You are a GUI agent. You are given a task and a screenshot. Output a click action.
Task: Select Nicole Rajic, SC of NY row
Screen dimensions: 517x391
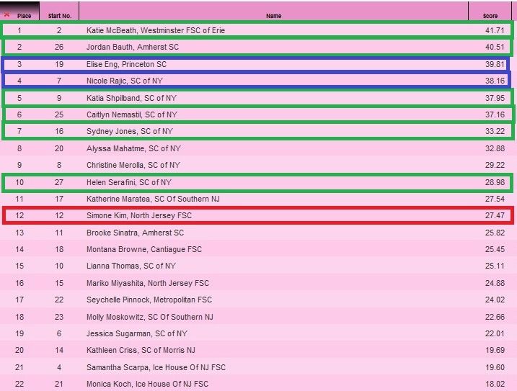256,81
